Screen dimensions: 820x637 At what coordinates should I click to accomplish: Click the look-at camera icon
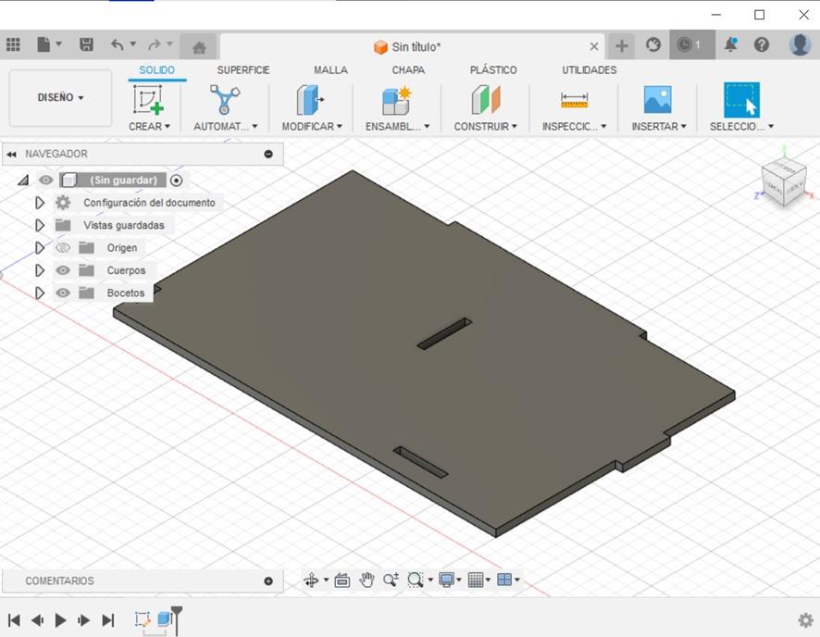click(342, 580)
